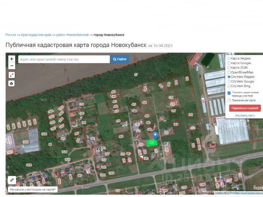Zoom in the map with plus button

click(12, 59)
